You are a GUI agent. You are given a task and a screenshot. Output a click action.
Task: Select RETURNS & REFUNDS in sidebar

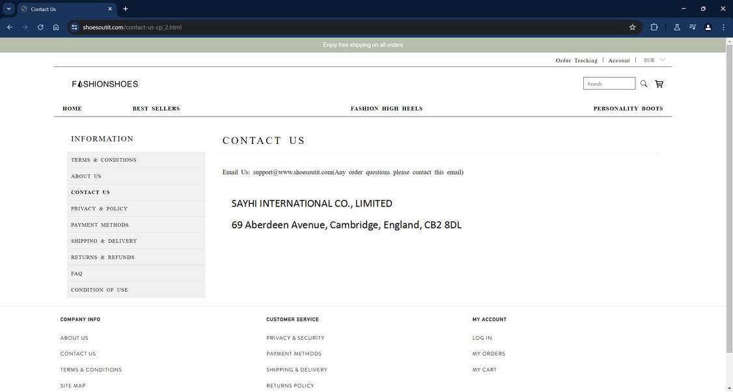pos(136,257)
